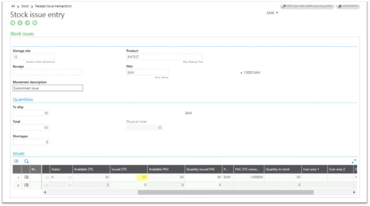Click the Movement description text field

tap(48, 88)
